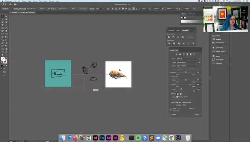250x142 pixels.
Task: Click Divide in Pathfinders row
Action: tap(169, 43)
